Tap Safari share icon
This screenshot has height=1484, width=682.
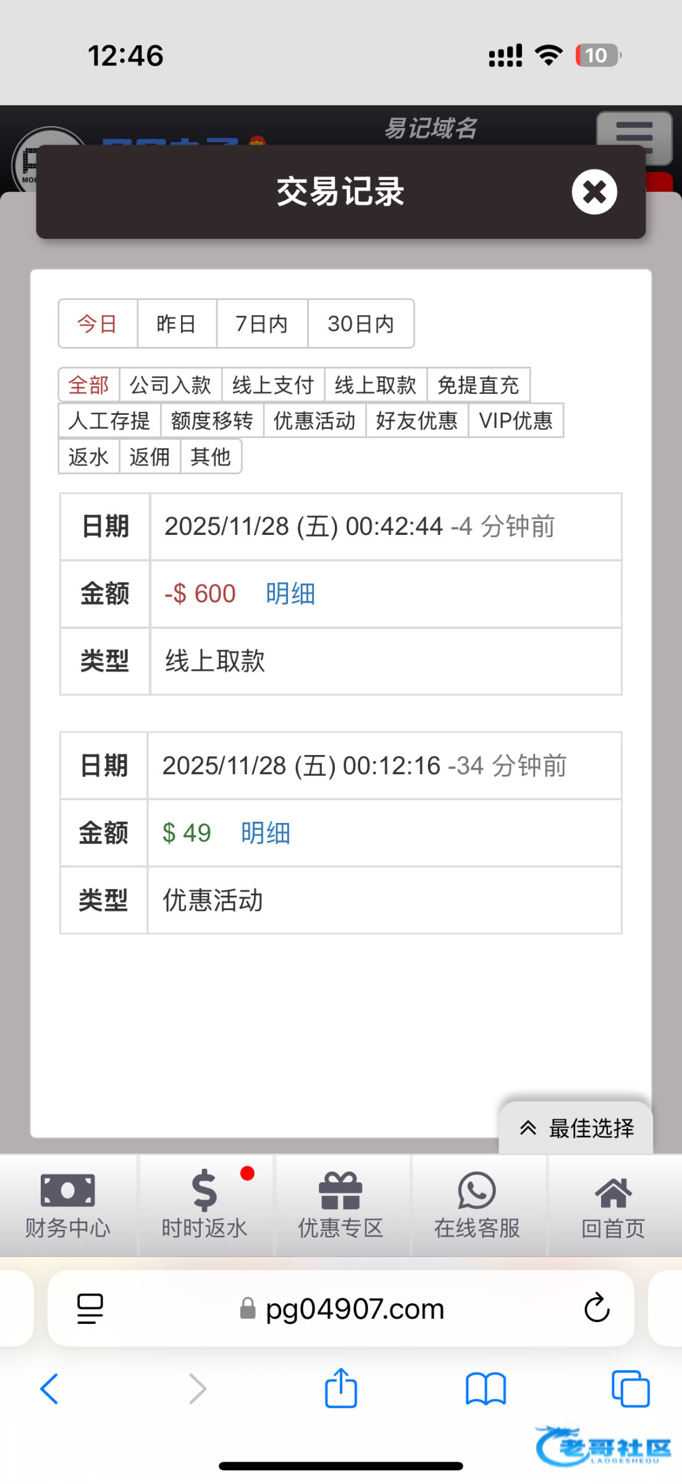pos(341,1389)
